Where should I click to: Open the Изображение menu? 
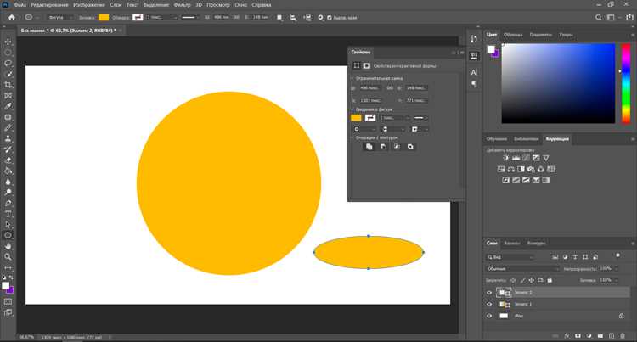point(89,5)
